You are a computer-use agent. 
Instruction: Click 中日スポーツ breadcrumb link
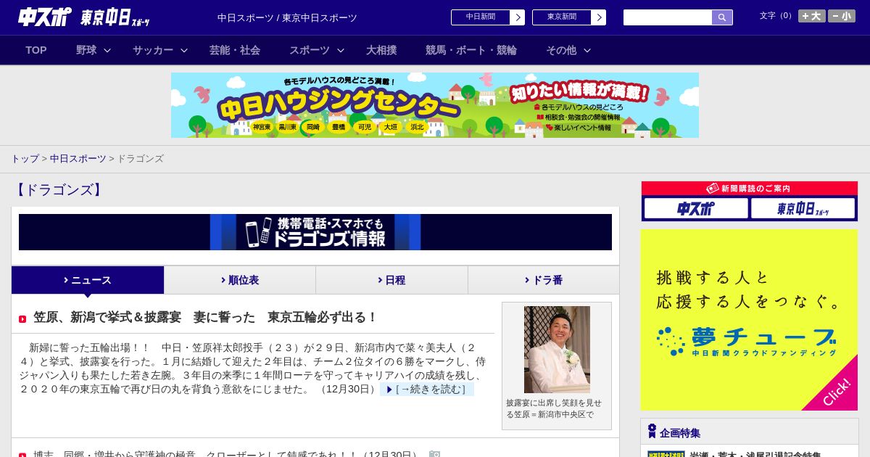coord(78,159)
